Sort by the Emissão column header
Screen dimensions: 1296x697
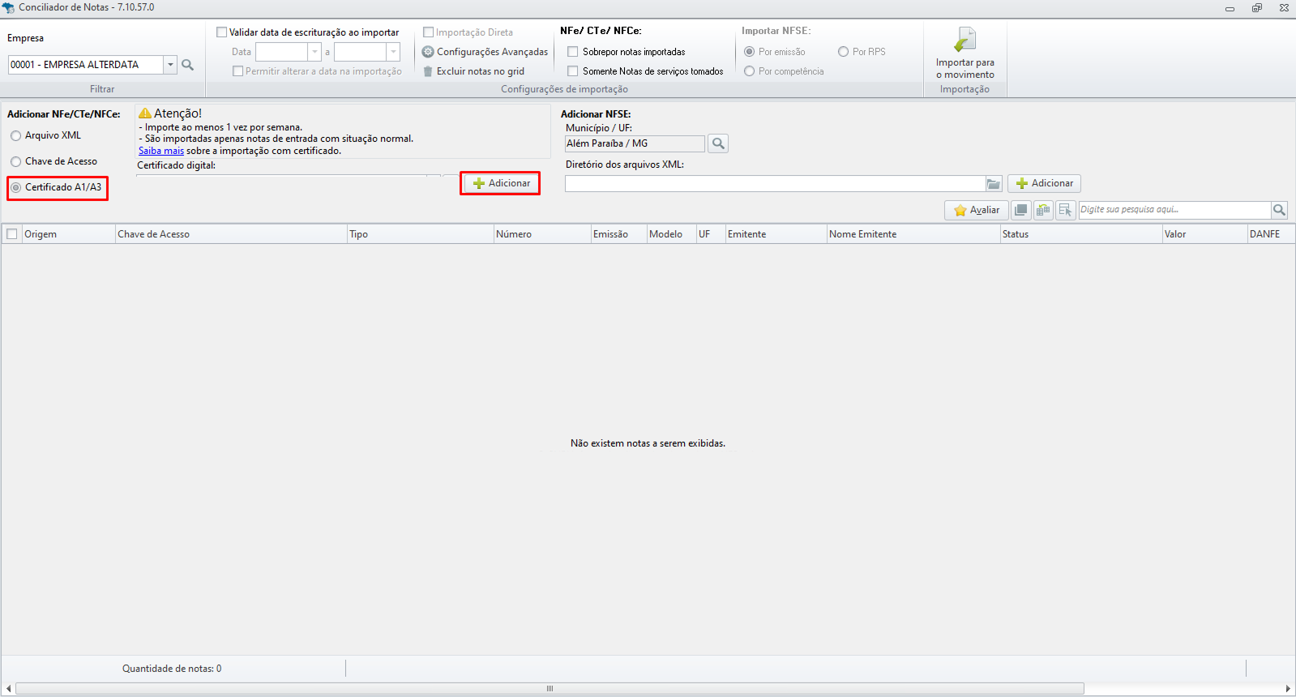point(618,234)
